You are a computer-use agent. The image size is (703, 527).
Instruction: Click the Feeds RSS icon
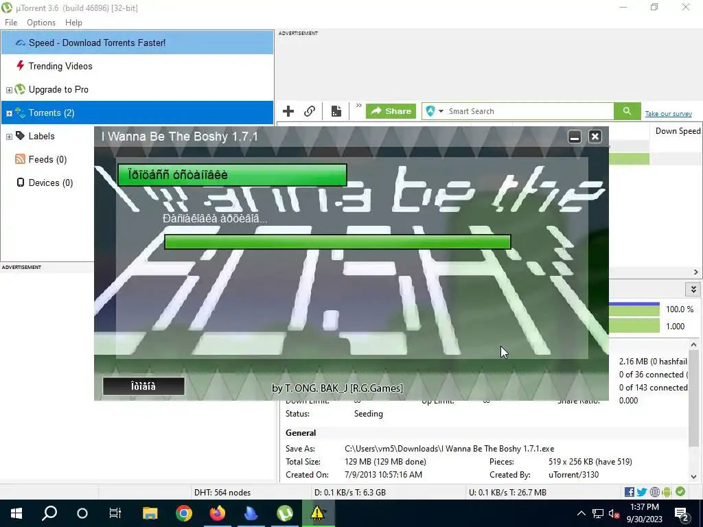(20, 159)
